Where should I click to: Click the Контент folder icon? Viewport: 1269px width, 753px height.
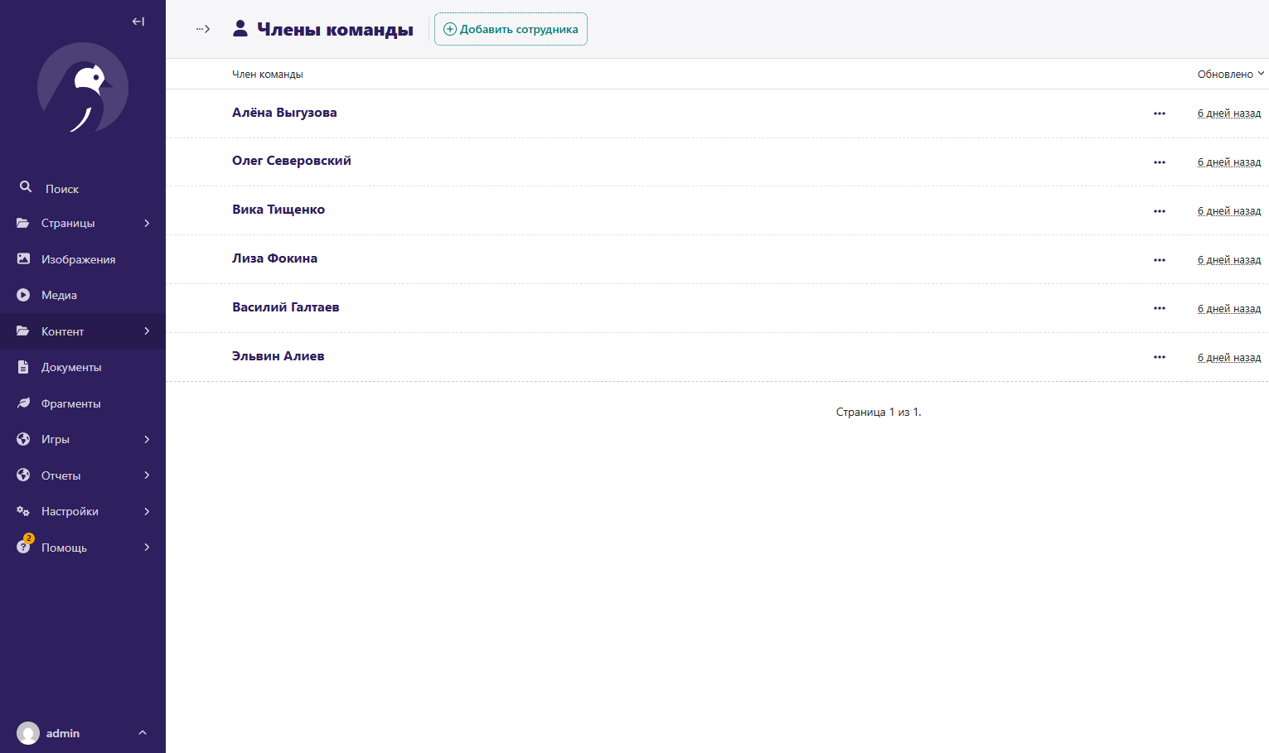pyautogui.click(x=23, y=331)
